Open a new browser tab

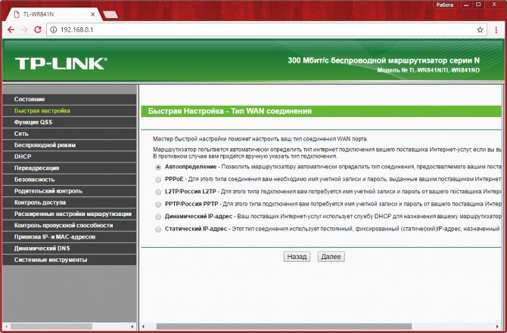(x=110, y=15)
